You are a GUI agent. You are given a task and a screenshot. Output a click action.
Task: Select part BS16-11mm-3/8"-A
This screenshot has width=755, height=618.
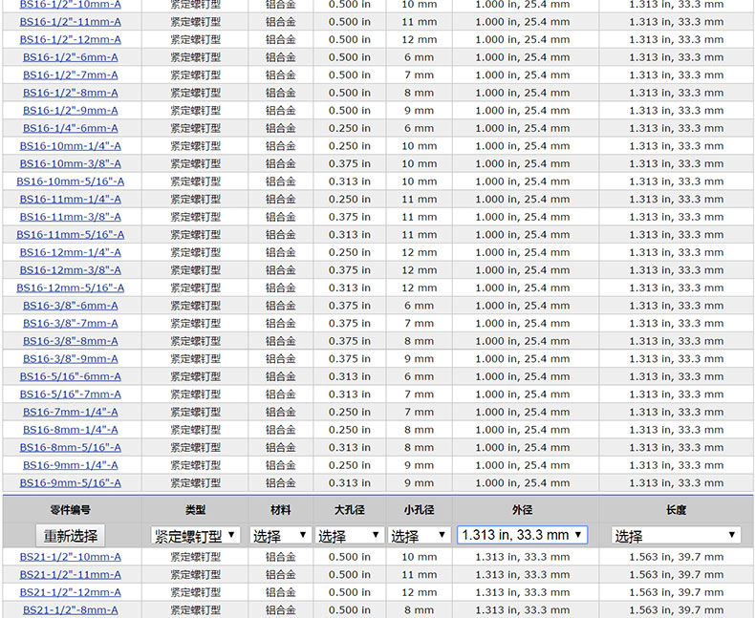coord(71,217)
